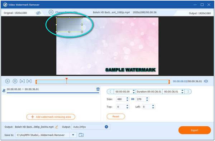The image size is (215, 141).
Task: Set start point with left bracket button
Action: coord(110,92)
